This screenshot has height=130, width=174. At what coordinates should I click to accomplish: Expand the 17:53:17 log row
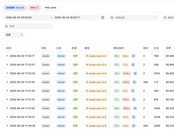coord(7,56)
